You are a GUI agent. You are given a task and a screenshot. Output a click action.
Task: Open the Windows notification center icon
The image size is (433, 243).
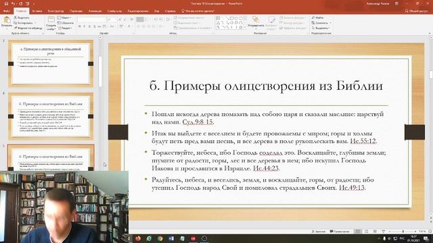coord(427,238)
